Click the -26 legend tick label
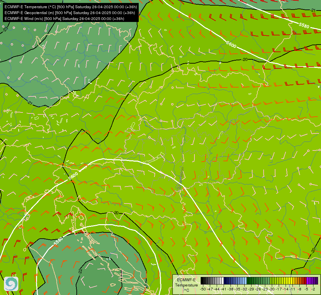Image resolution: width=321 pixels, height=295 pixels. (x=258, y=289)
